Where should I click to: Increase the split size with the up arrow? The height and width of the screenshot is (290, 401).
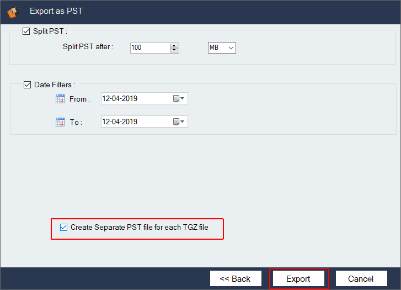174,45
